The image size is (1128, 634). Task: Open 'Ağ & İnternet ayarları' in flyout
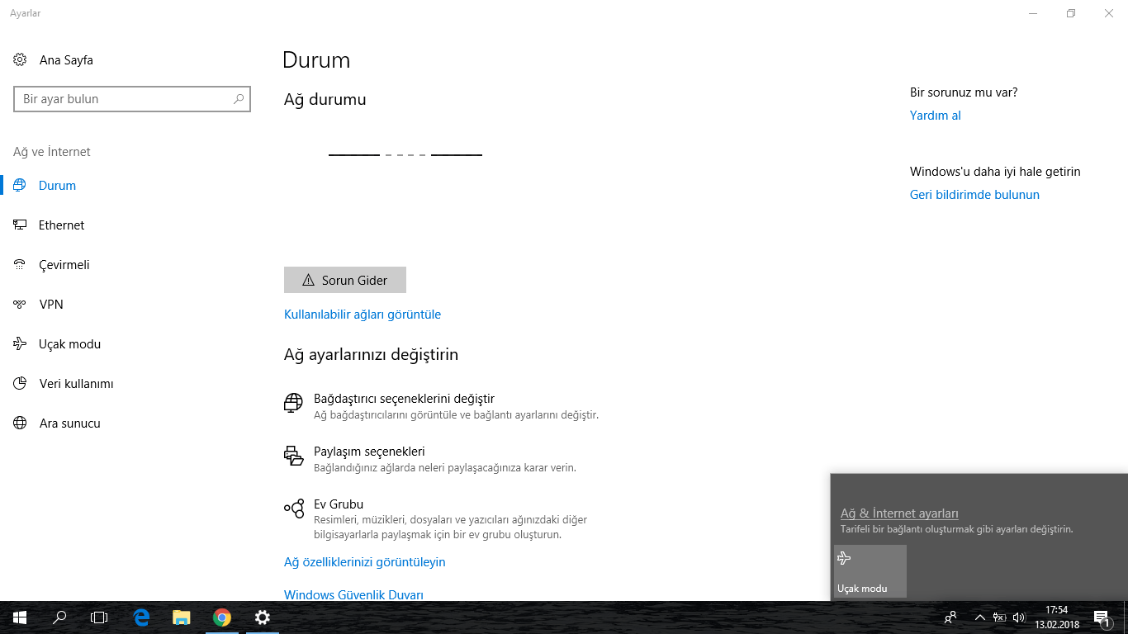coord(899,513)
